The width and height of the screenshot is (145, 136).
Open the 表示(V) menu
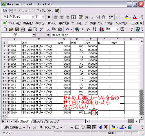(x=40, y=23)
